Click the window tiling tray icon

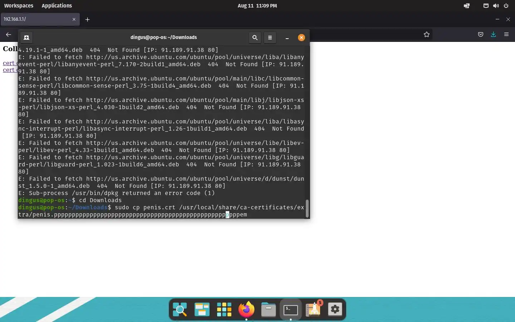[x=467, y=6]
